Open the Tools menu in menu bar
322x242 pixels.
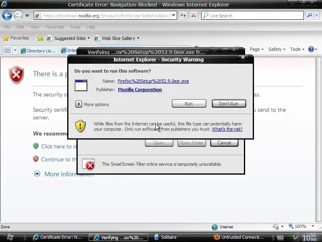pyautogui.click(x=75, y=27)
